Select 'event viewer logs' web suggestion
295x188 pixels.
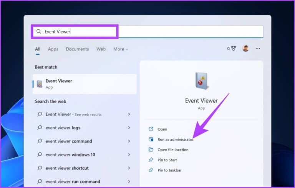coord(85,128)
